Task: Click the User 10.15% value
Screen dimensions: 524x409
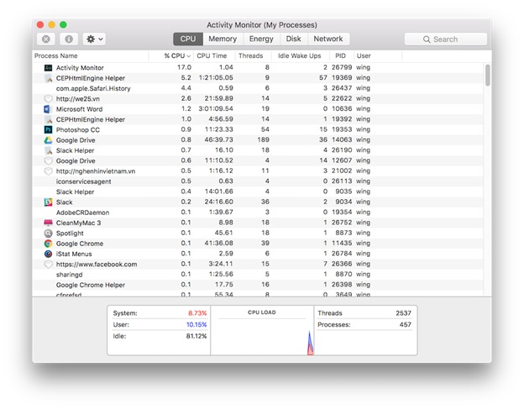Action: 196,324
